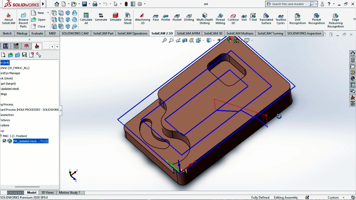Viewport: 356px width, 200px height.
Task: Click the Close button in ribbon
Action: click(x=38, y=26)
